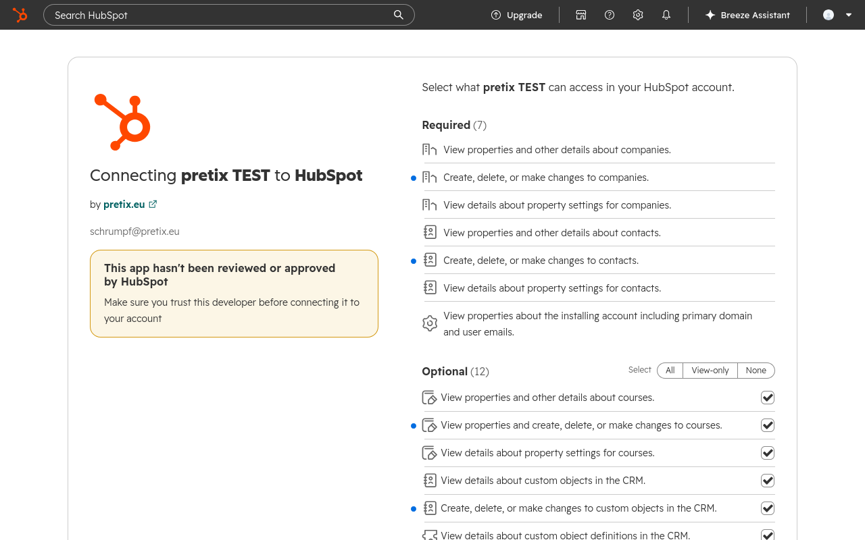Uncheck 'View details about property settings for courses'

[768, 453]
